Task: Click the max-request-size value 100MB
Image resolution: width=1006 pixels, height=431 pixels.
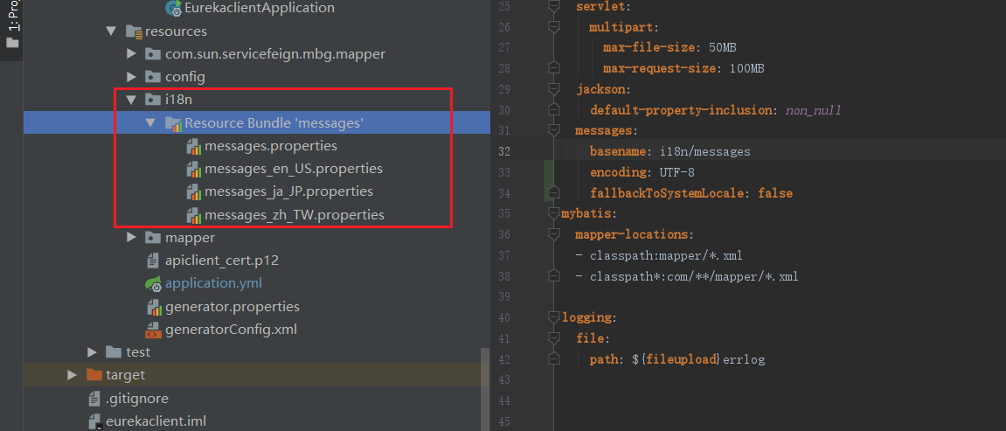Action: tap(746, 68)
